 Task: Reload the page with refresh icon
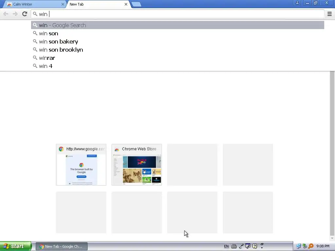point(25,14)
